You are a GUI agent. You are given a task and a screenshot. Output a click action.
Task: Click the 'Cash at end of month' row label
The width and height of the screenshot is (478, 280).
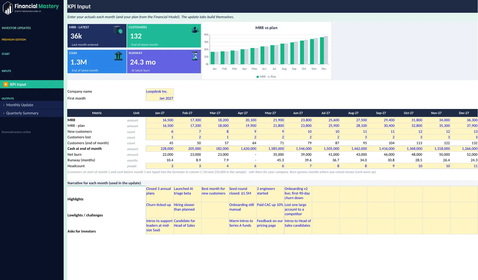point(85,149)
